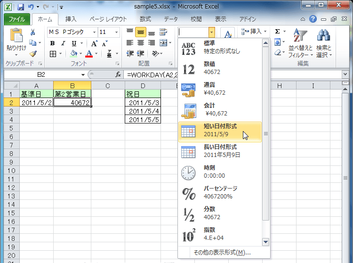This screenshot has width=353, height=263.
Task: Switch to the ページ レイアウト tab
Action: [108, 19]
